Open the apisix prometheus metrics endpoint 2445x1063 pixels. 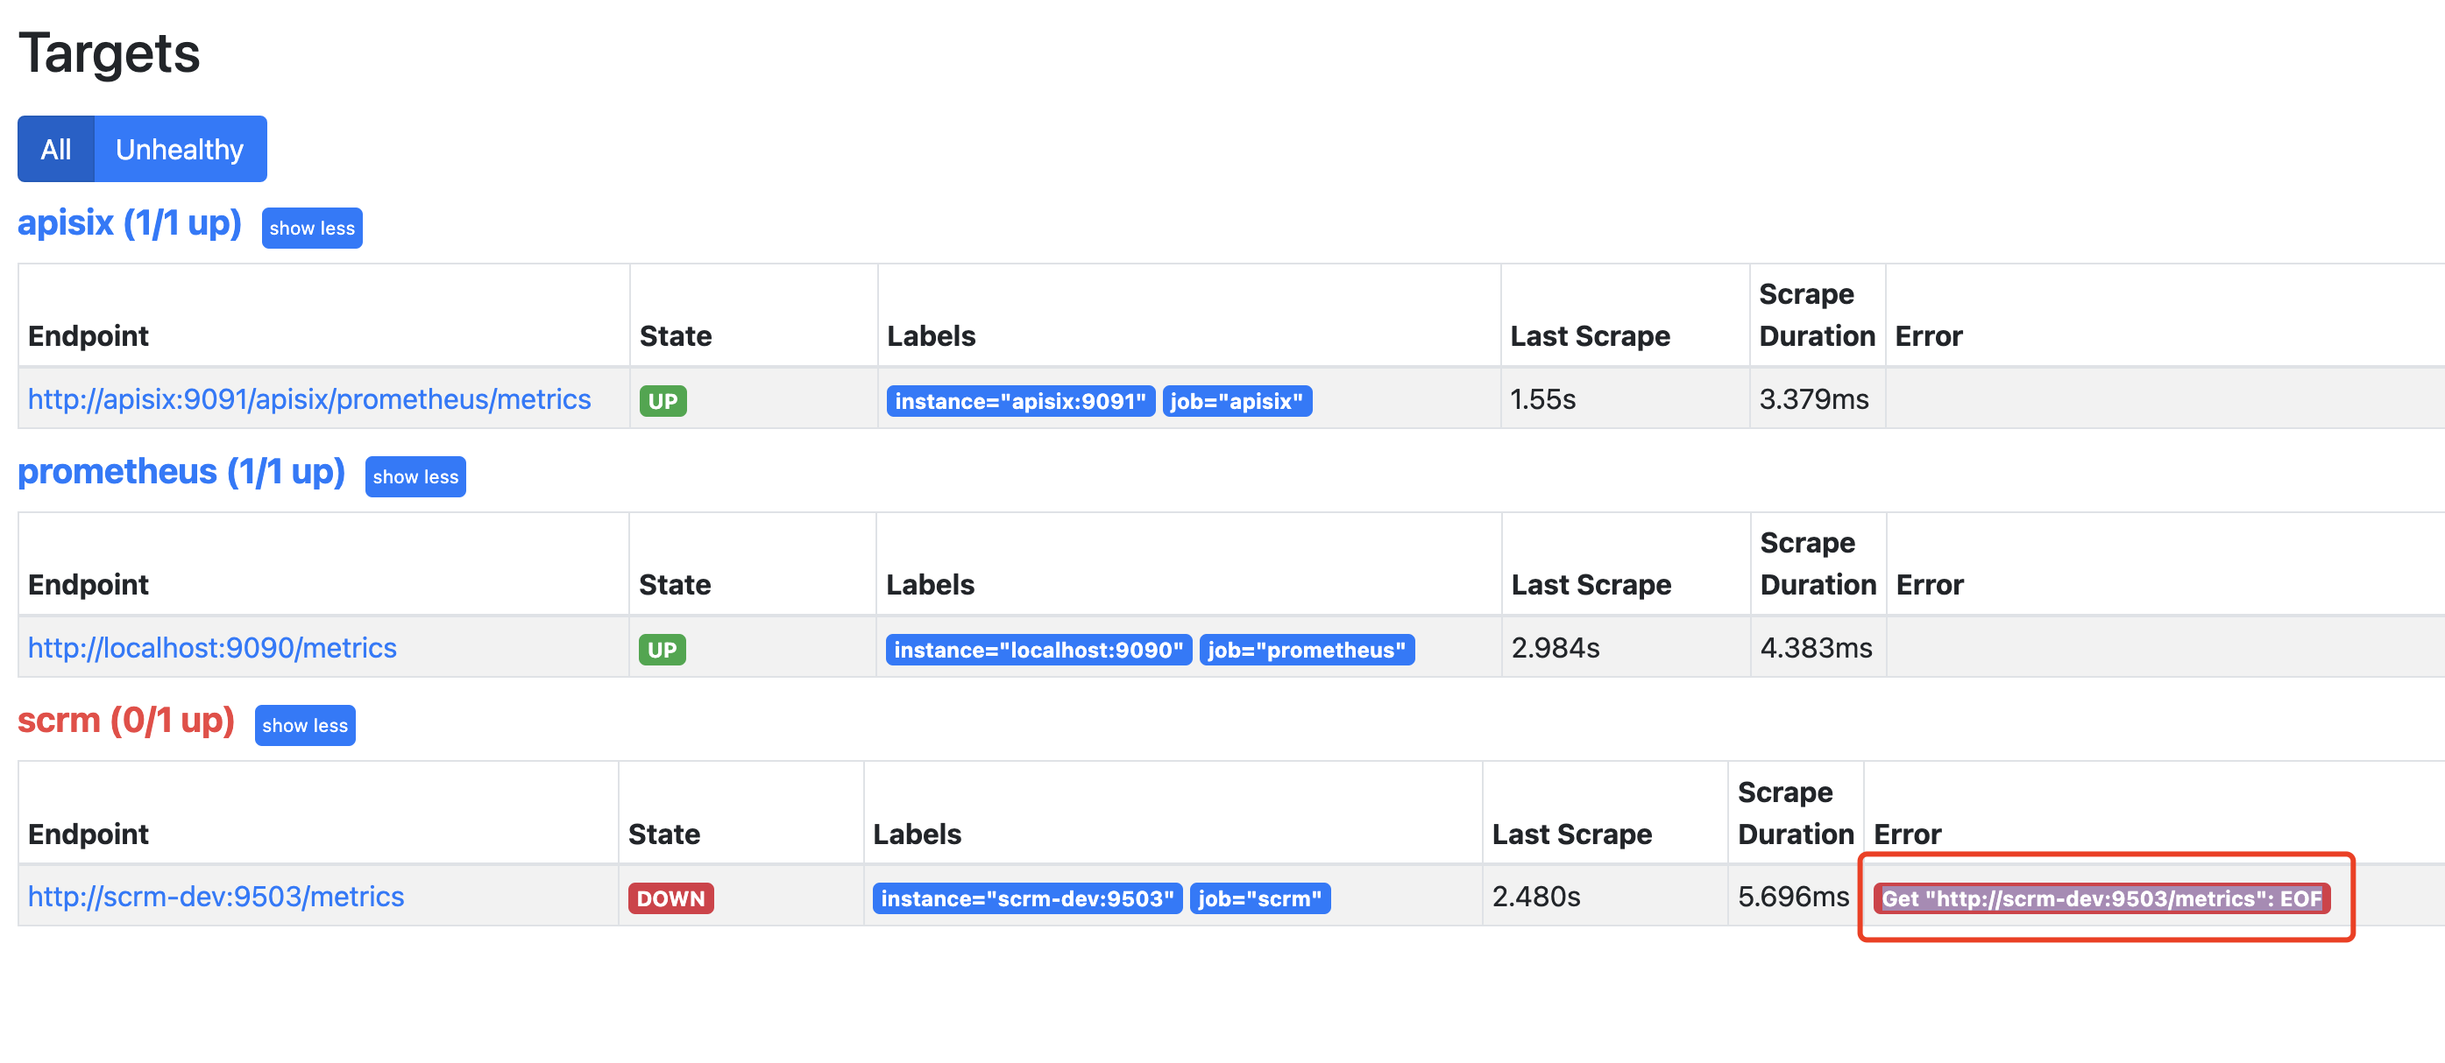tap(309, 399)
